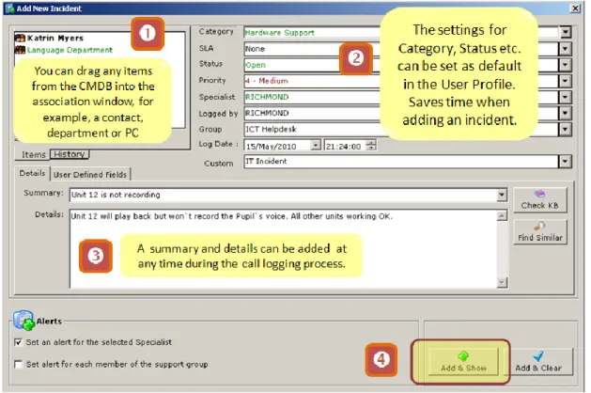Check the knowledge base with Check KB
Image resolution: width=591 pixels, height=393 pixels.
click(x=539, y=200)
